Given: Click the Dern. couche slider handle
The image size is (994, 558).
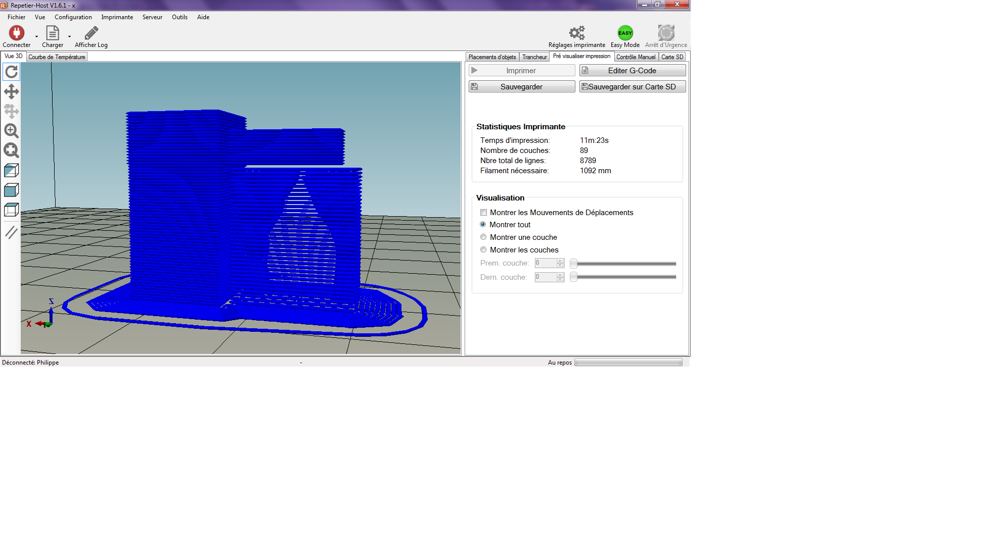Looking at the screenshot, I should pyautogui.click(x=573, y=277).
